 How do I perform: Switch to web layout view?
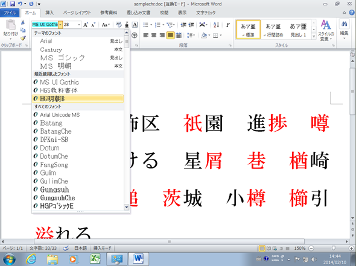click(x=275, y=249)
